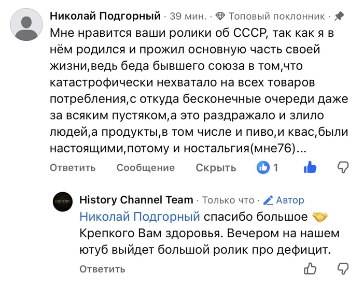This screenshot has height=287, width=363.
Task: Dislike Николай Подгорный's comment
Action: coord(343,167)
